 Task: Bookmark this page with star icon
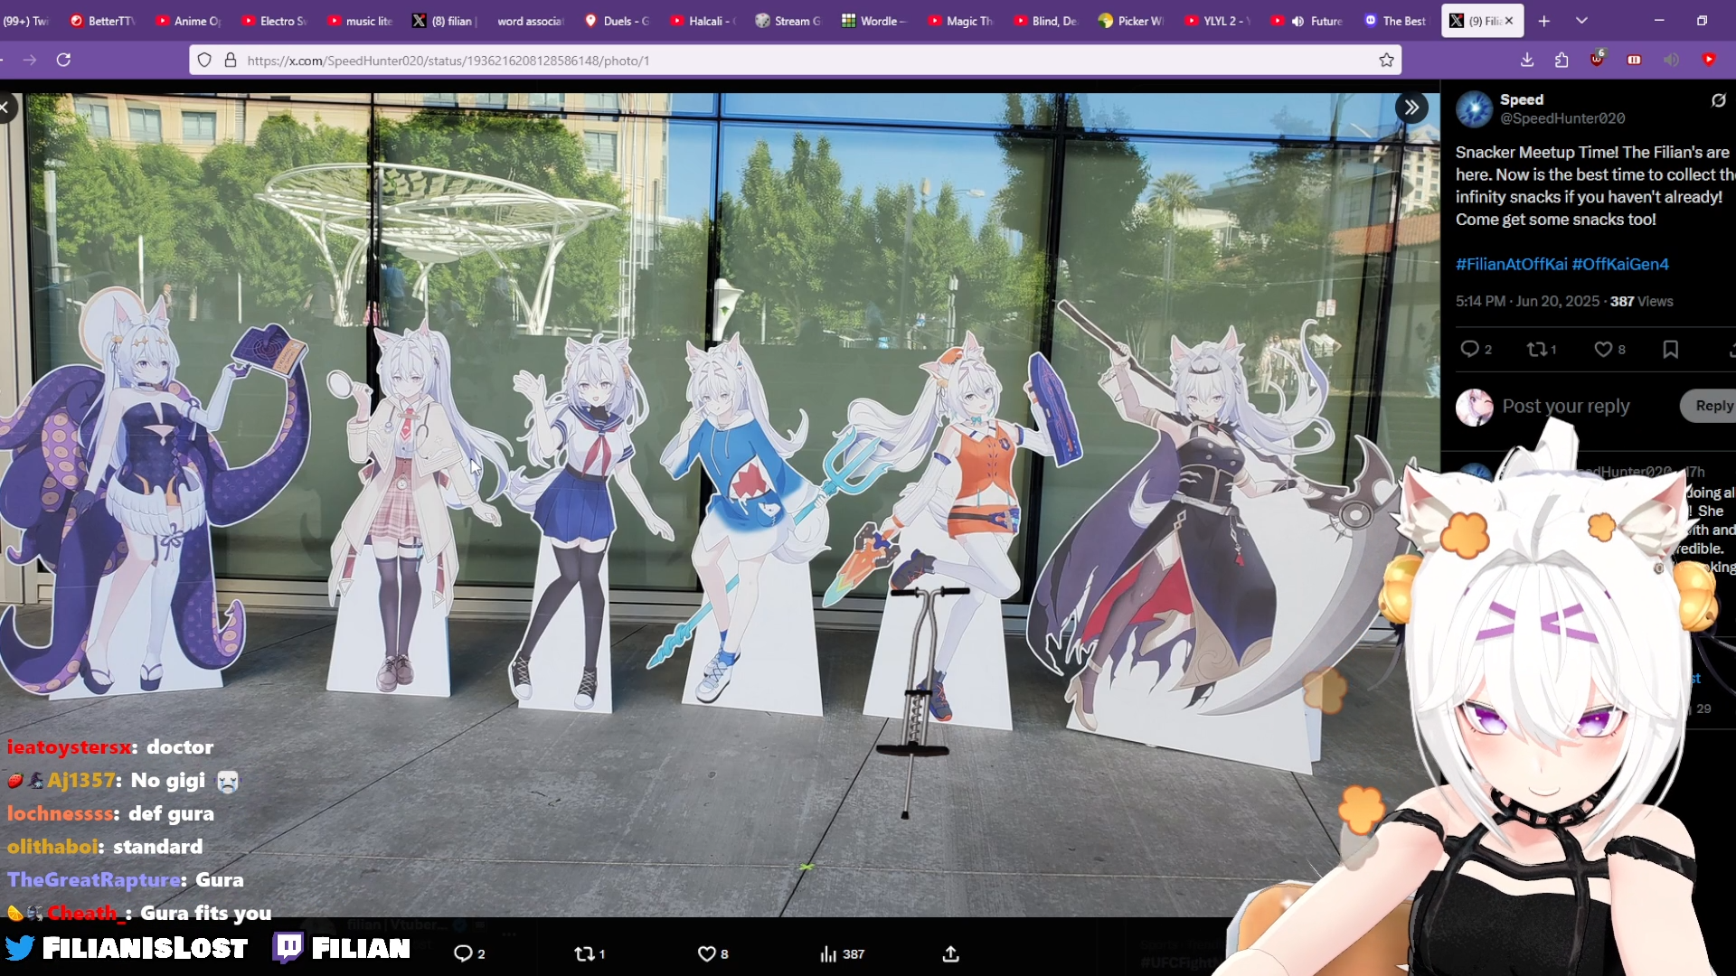point(1386,61)
